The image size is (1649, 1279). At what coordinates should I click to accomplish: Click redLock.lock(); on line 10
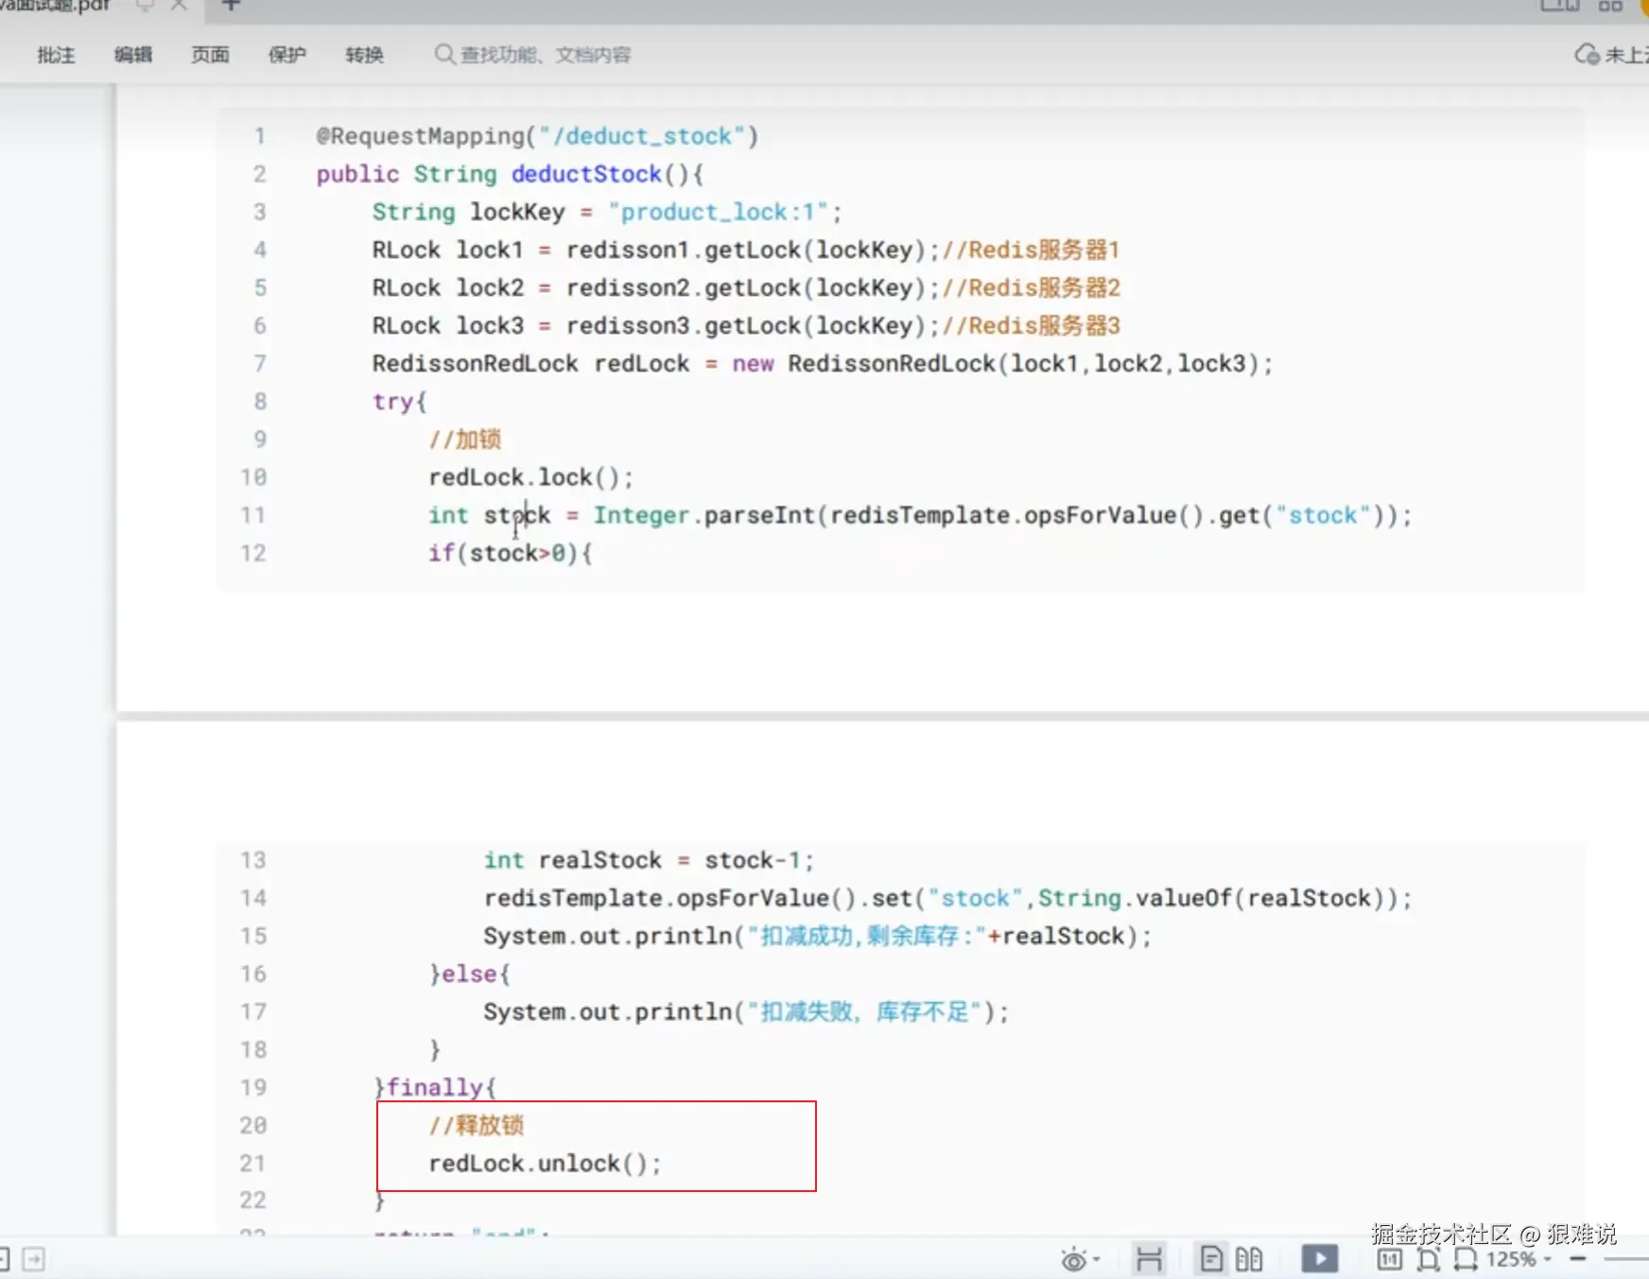(x=530, y=476)
